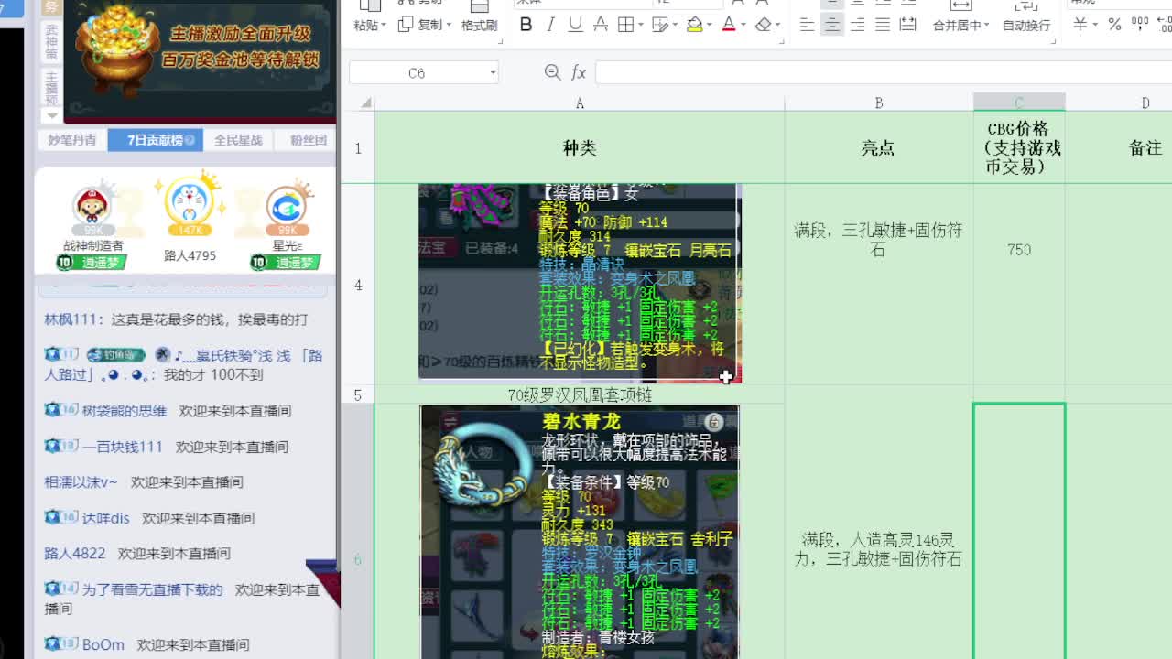Switch to the 7日贡献榜 tab
This screenshot has width=1172, height=659.
156,140
